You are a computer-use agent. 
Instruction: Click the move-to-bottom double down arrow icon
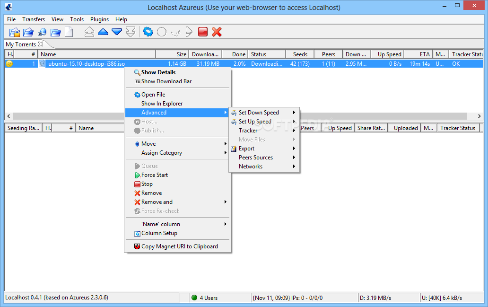(x=131, y=32)
